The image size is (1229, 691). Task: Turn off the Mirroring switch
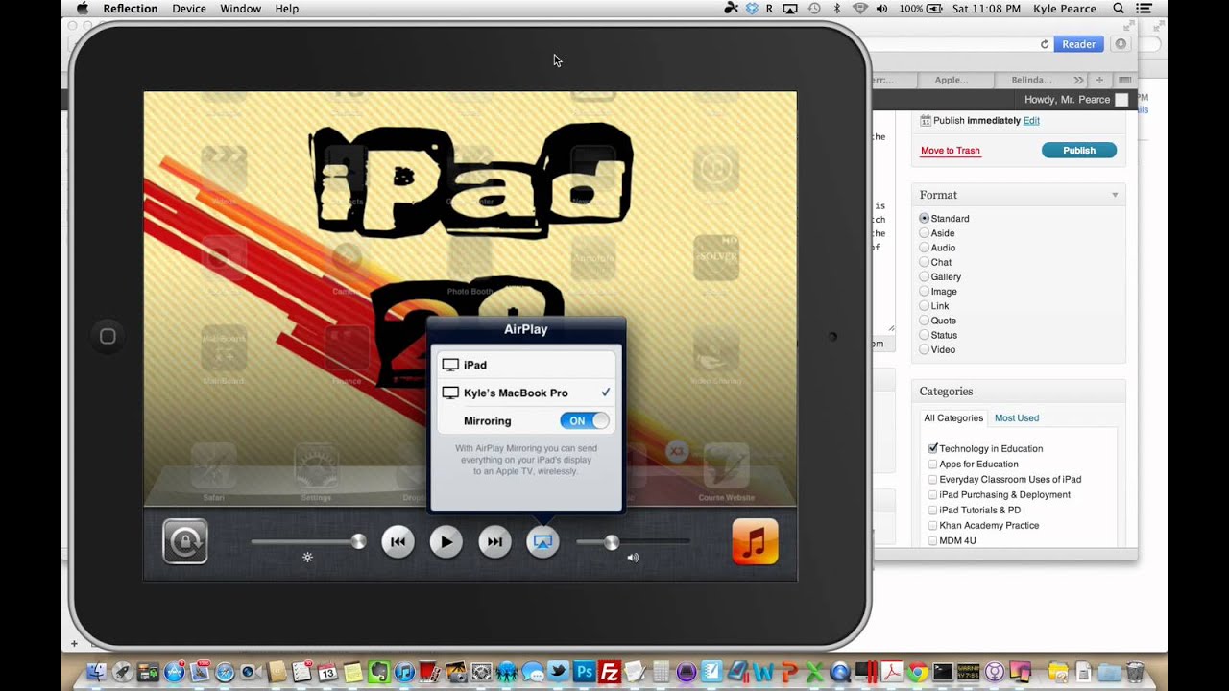[585, 420]
